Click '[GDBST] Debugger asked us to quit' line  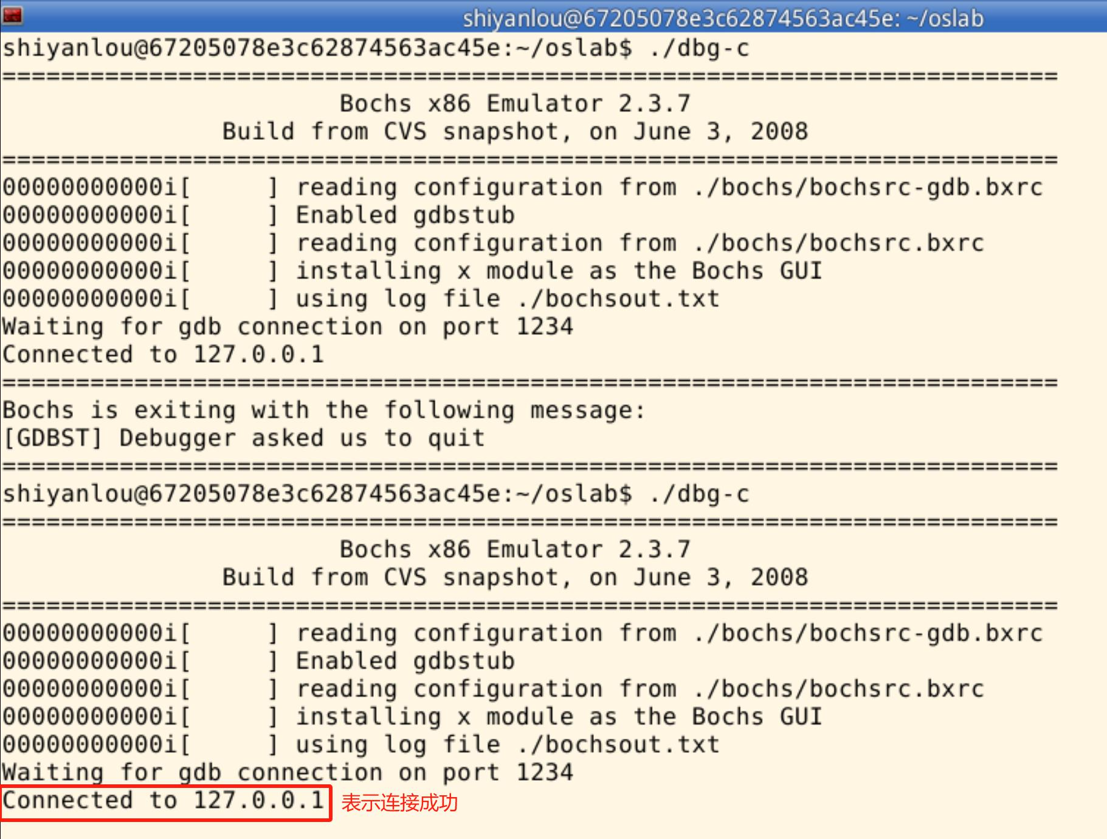click(x=244, y=439)
